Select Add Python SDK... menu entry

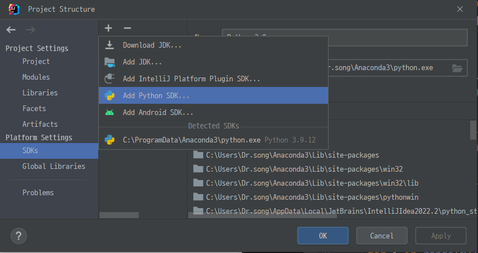point(213,95)
